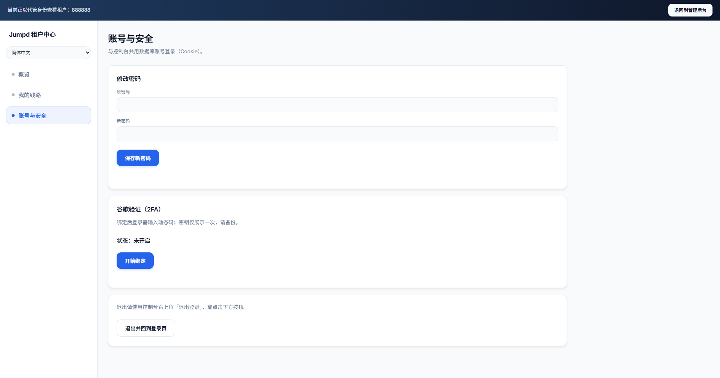Go to the 概览 sidebar page
Image resolution: width=720 pixels, height=378 pixels.
coord(24,74)
